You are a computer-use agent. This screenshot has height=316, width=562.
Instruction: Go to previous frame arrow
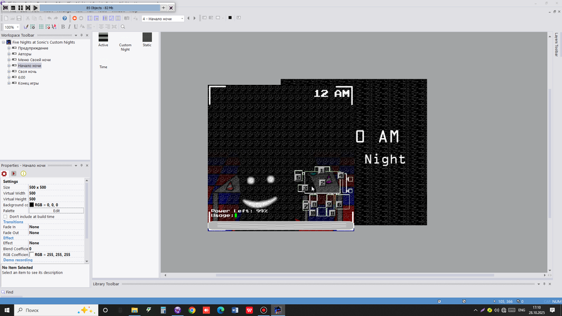(189, 18)
